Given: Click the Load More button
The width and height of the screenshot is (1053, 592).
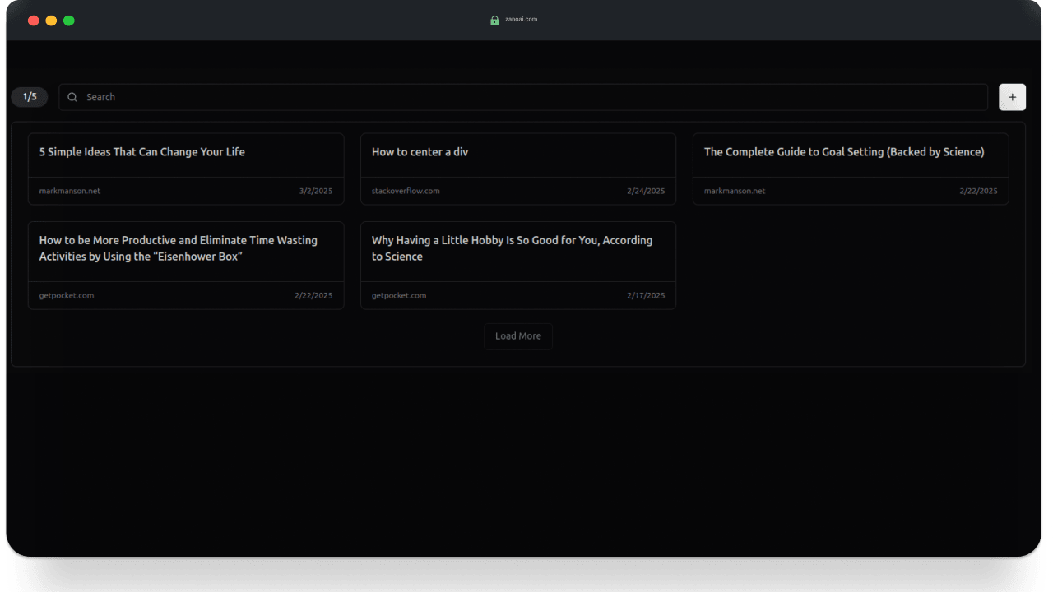Looking at the screenshot, I should pyautogui.click(x=517, y=335).
